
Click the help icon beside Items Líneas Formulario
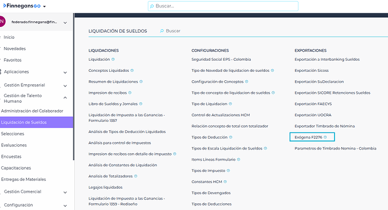239,159
